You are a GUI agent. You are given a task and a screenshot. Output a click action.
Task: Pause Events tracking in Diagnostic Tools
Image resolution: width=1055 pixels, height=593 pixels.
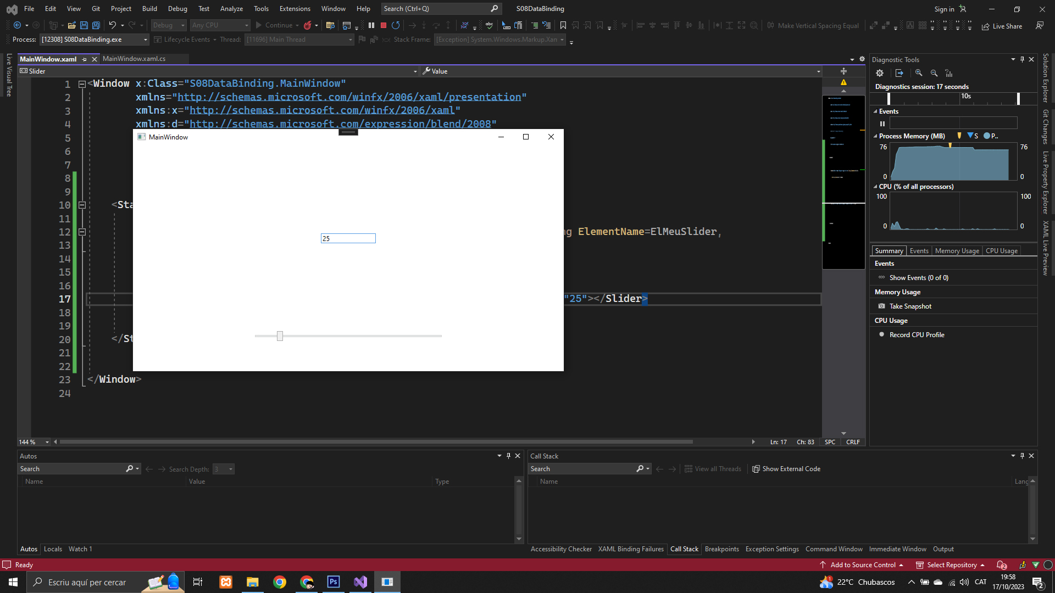click(882, 124)
